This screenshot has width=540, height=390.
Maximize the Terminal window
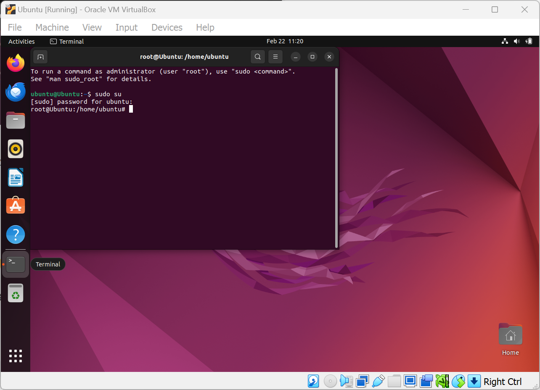[x=312, y=57]
